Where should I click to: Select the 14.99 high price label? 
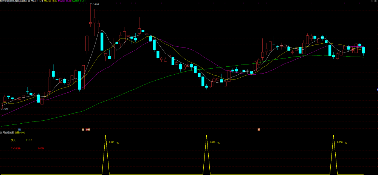click(x=96, y=4)
